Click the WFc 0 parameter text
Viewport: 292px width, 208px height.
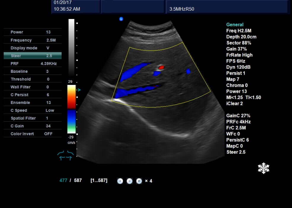[233, 134]
